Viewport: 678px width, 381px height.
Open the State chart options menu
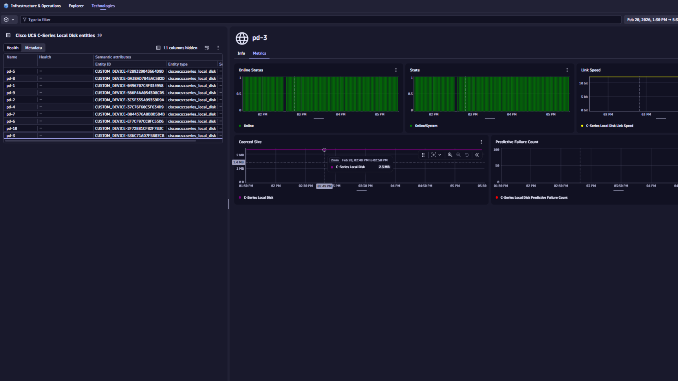pyautogui.click(x=567, y=70)
